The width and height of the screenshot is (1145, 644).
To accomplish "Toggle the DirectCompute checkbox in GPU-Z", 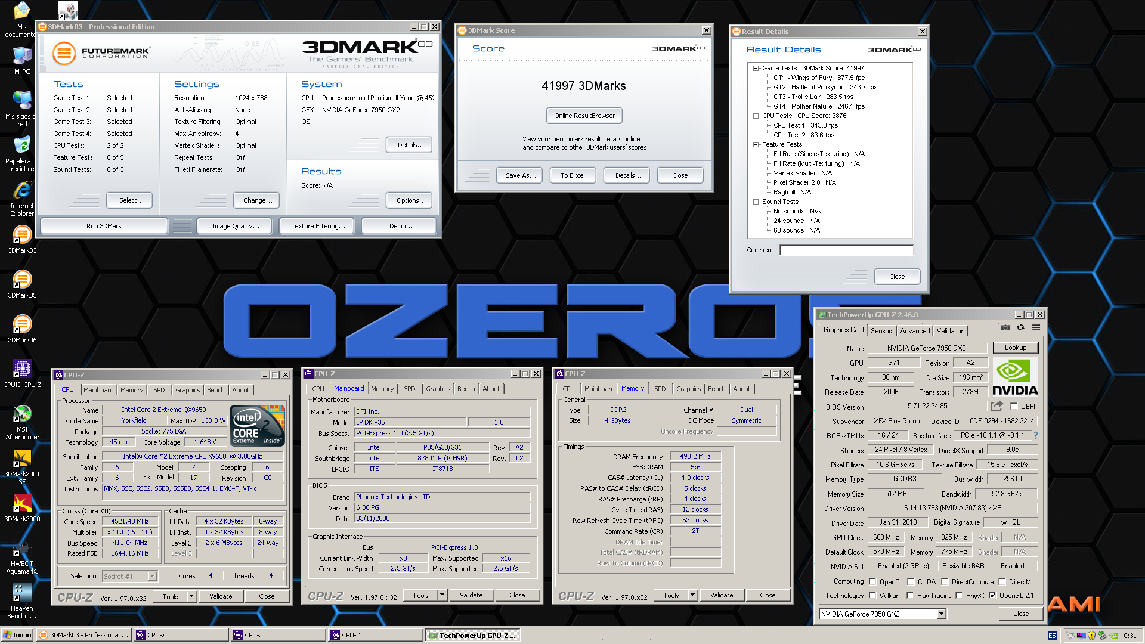I will [x=945, y=582].
